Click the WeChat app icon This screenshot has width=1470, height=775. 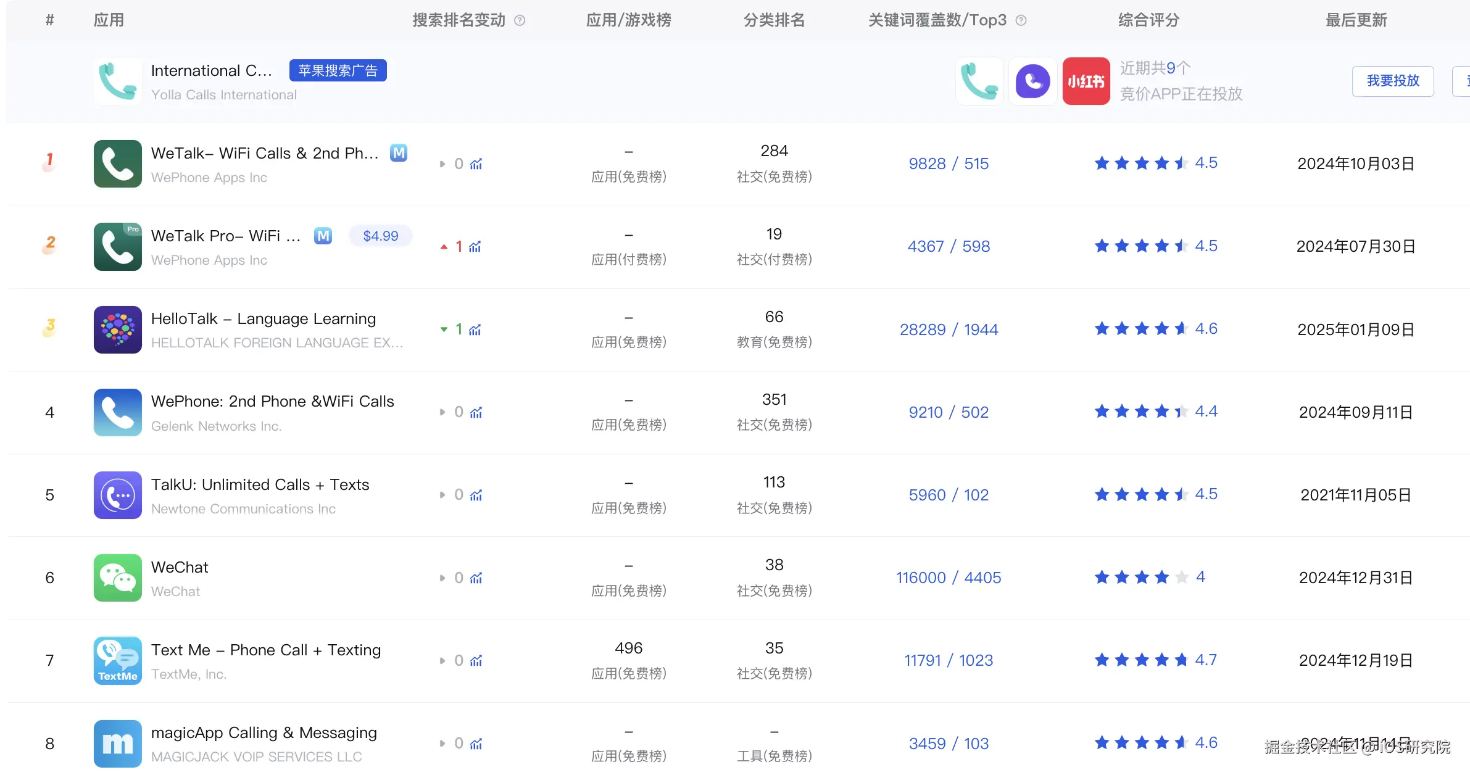point(117,578)
